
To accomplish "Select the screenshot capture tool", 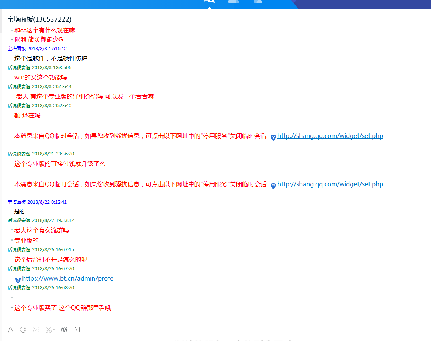I will 47,330.
